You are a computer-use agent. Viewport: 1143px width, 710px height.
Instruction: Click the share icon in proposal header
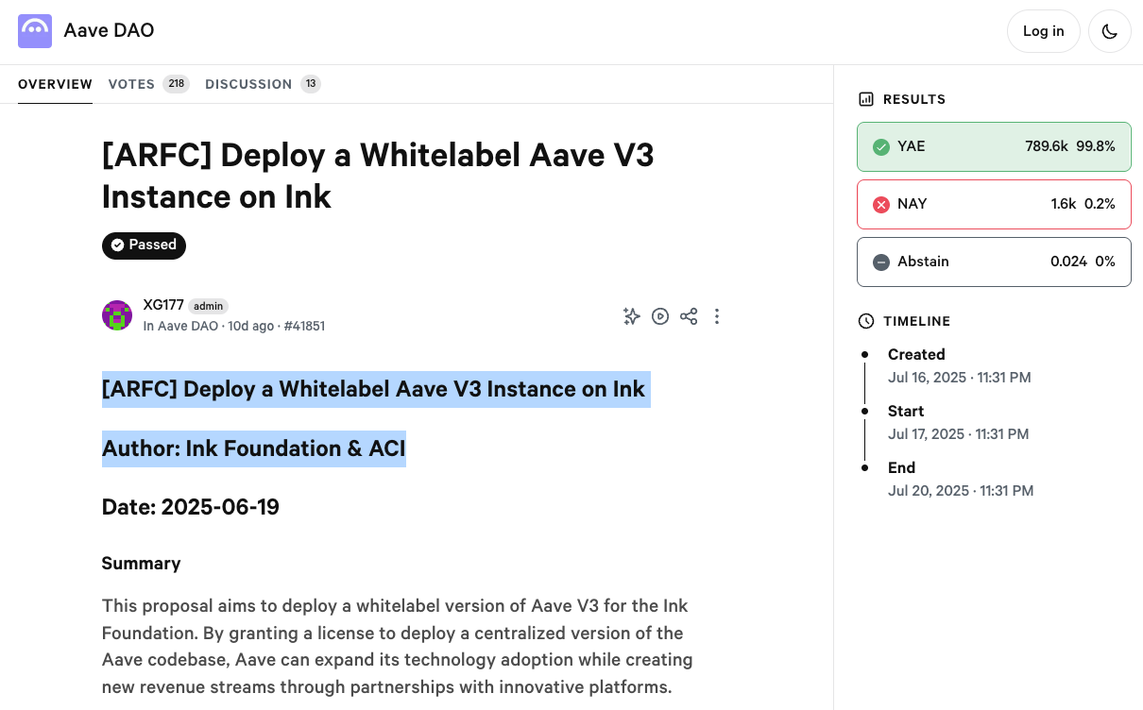(689, 316)
